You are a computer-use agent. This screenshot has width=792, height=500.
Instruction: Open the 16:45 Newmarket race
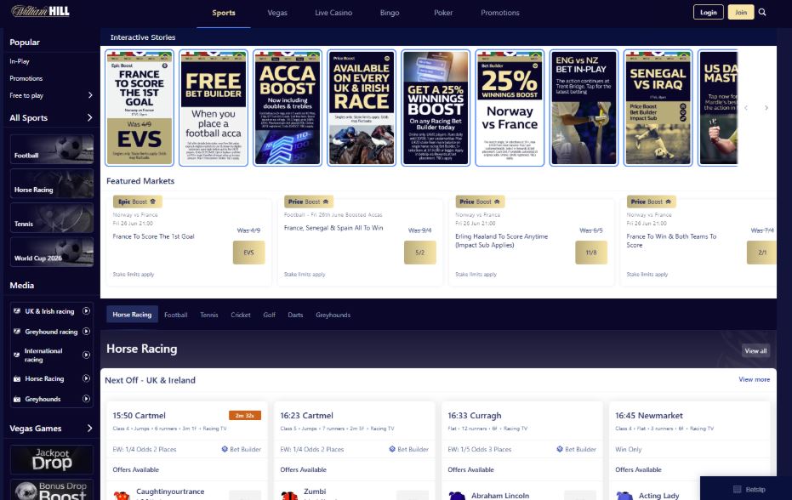click(x=648, y=416)
